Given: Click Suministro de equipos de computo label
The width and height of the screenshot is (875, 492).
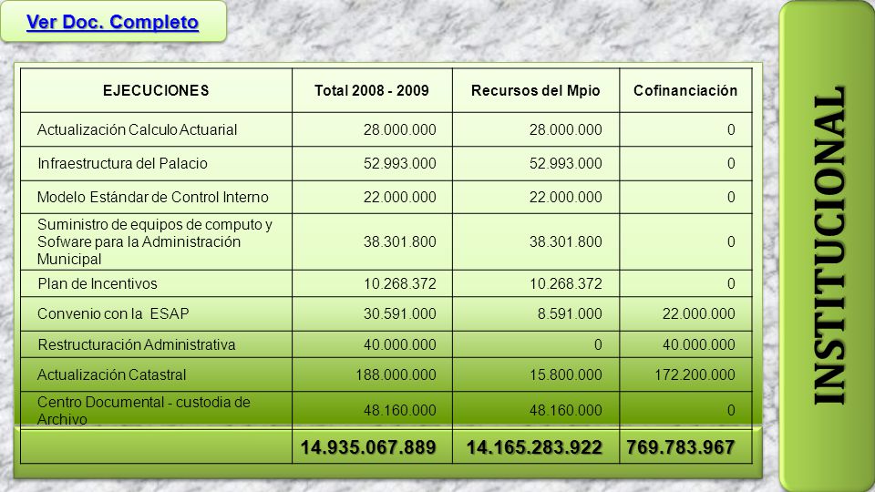Looking at the screenshot, I should point(155,241).
